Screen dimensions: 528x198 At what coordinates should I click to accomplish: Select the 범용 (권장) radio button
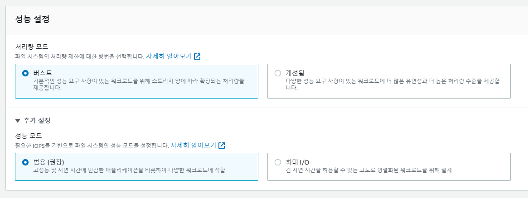click(x=25, y=162)
